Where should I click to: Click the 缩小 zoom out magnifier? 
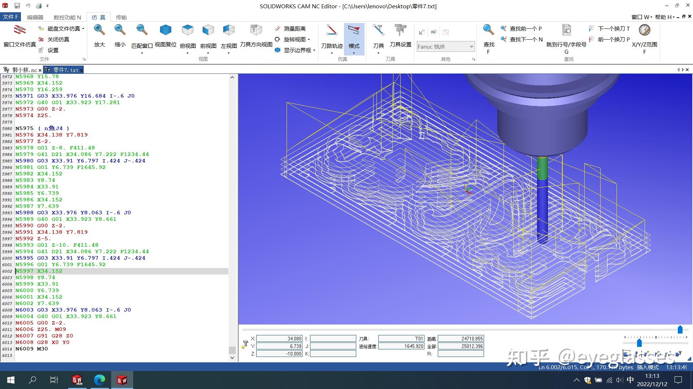pos(120,30)
